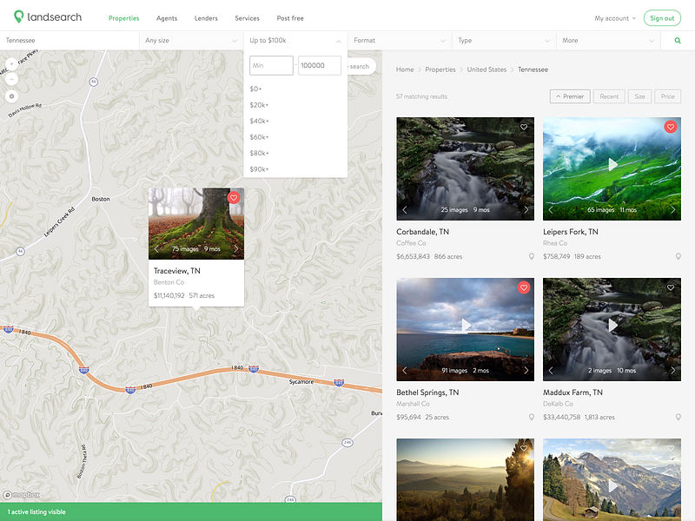The height and width of the screenshot is (521, 695).
Task: Open the Agents nav item
Action: [167, 18]
